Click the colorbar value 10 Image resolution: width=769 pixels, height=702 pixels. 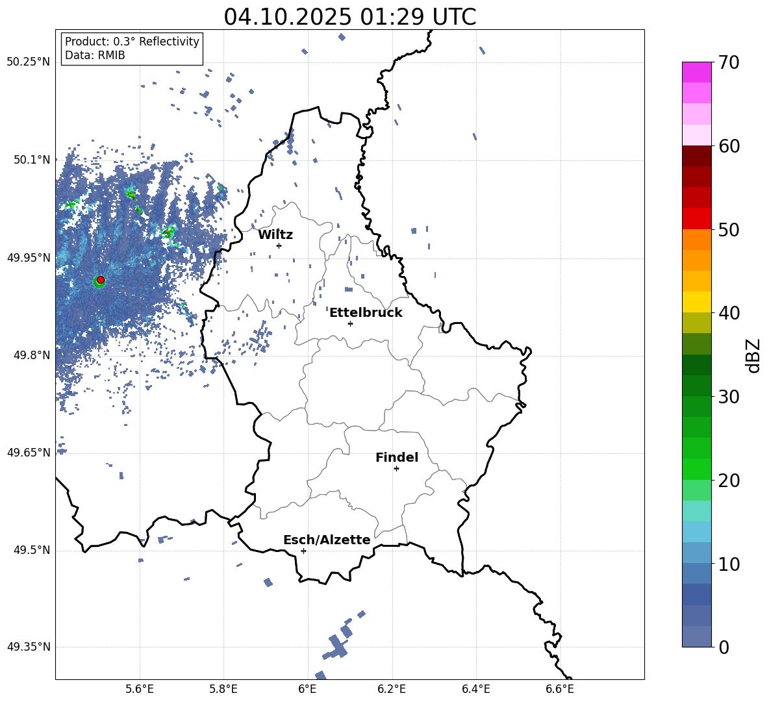tap(729, 564)
